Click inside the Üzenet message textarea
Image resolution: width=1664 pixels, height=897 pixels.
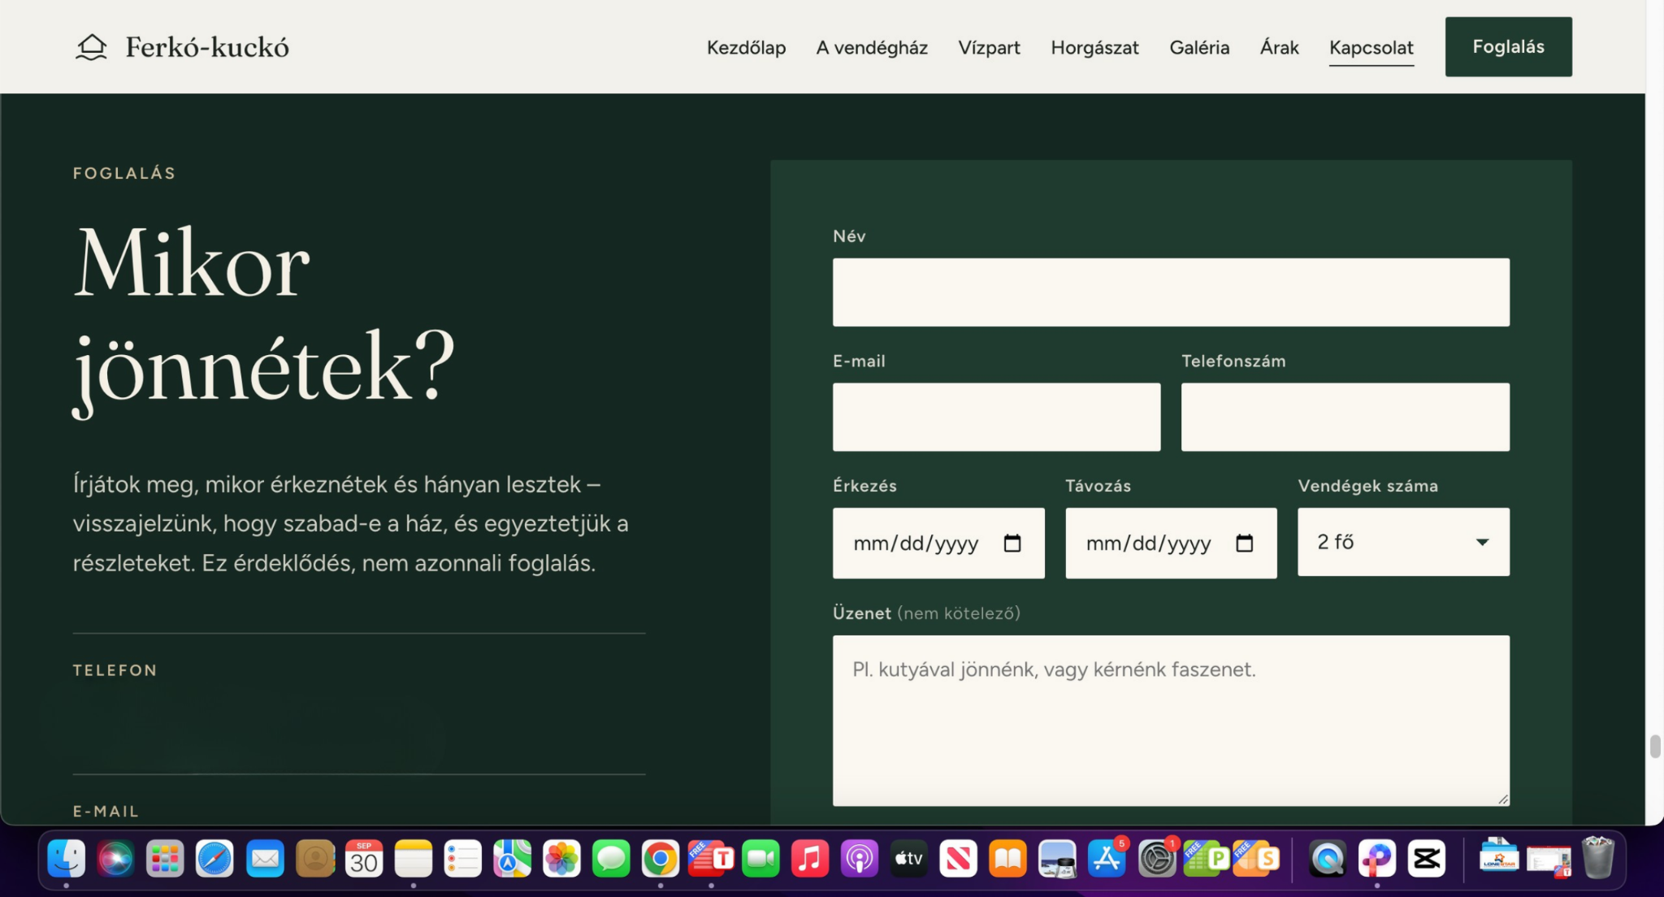[x=1171, y=721]
